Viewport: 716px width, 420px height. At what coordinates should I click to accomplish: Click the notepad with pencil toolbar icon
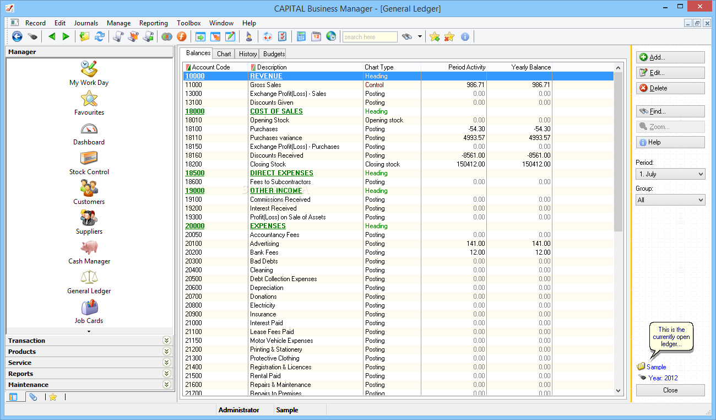pyautogui.click(x=230, y=36)
